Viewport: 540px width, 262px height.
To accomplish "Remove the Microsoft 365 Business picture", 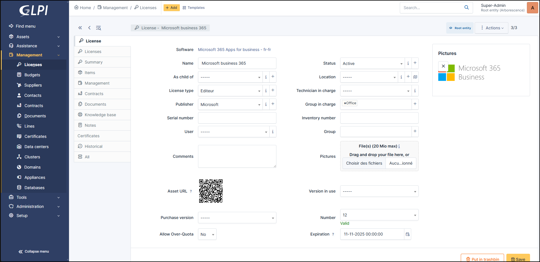I will pos(443,66).
